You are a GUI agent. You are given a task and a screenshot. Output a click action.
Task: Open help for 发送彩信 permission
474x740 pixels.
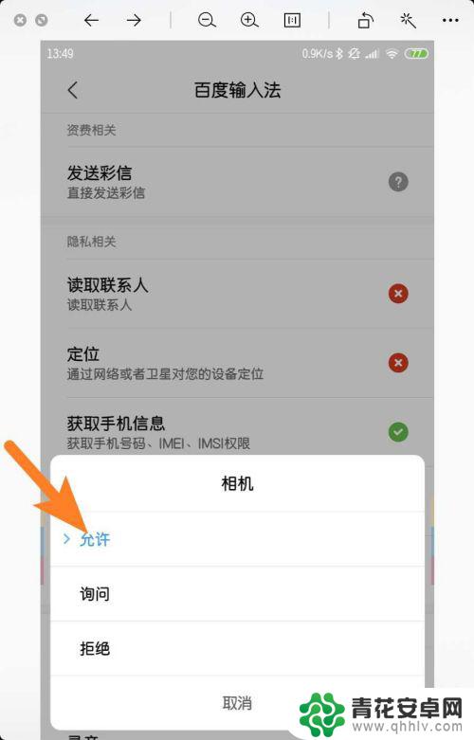(x=398, y=182)
